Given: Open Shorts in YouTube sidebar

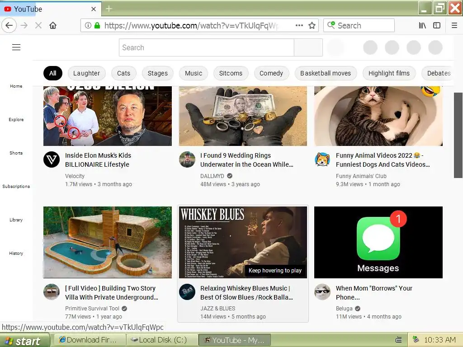Looking at the screenshot, I should tap(16, 153).
